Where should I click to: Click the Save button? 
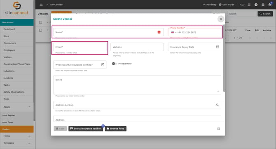60,128
